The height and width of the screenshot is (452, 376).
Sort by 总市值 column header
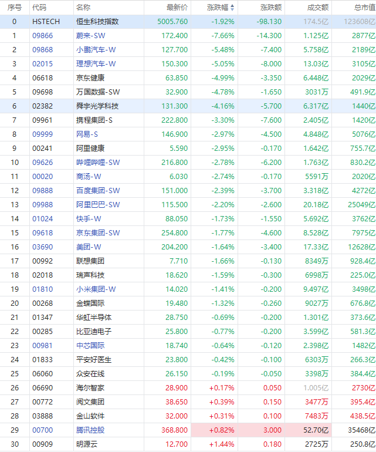tap(365, 8)
